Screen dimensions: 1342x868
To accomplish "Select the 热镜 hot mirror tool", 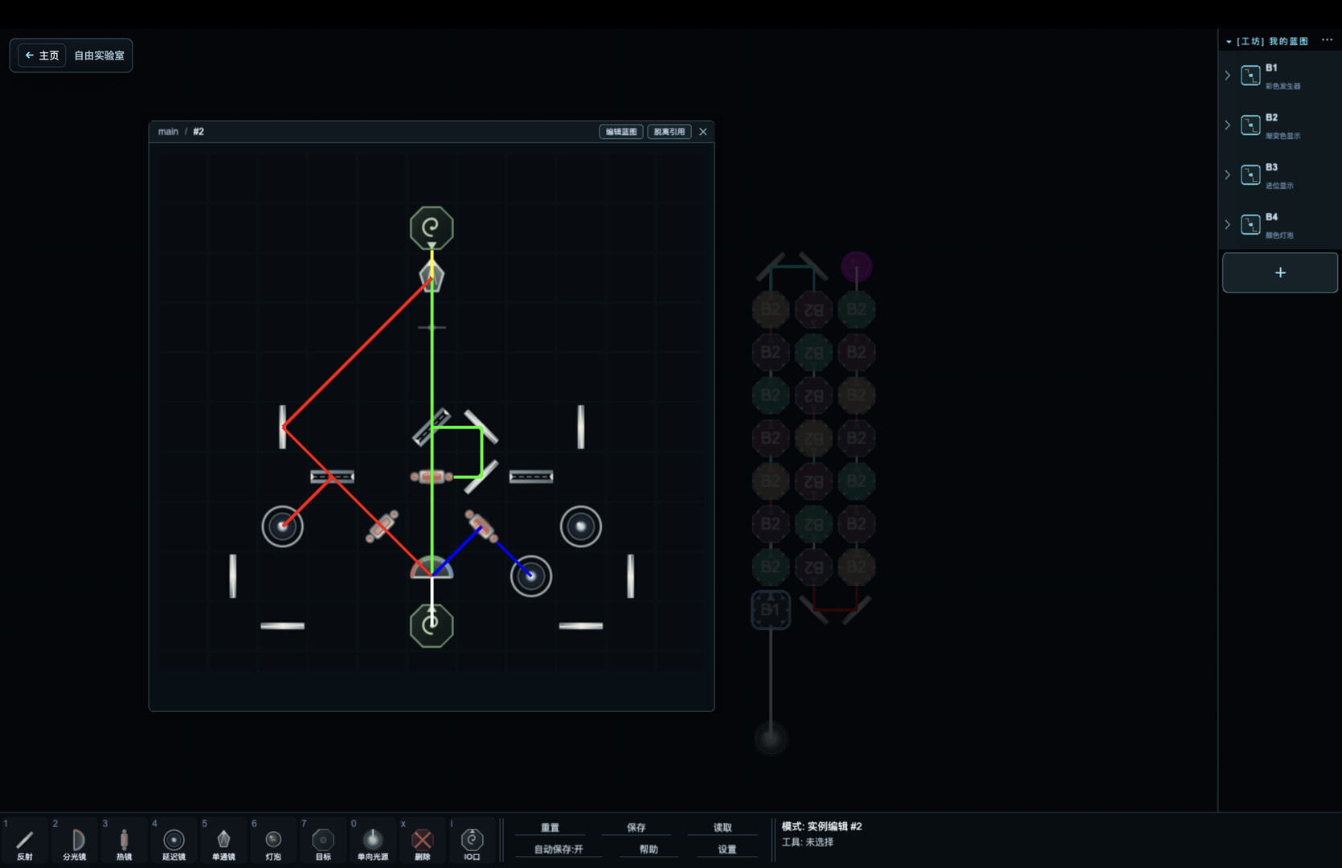I will [124, 841].
